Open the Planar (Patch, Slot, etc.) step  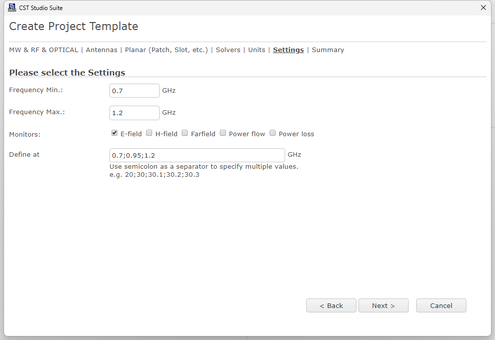(x=166, y=50)
